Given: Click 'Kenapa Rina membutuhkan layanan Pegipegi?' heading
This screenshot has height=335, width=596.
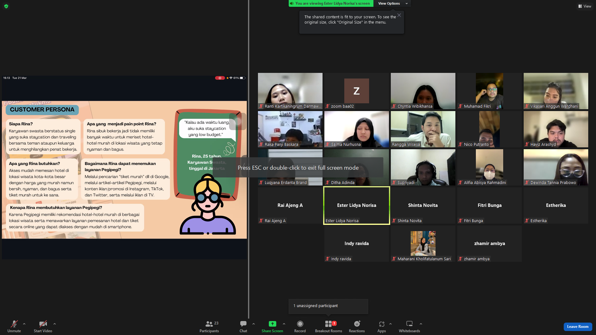Looking at the screenshot, I should pyautogui.click(x=56, y=208).
